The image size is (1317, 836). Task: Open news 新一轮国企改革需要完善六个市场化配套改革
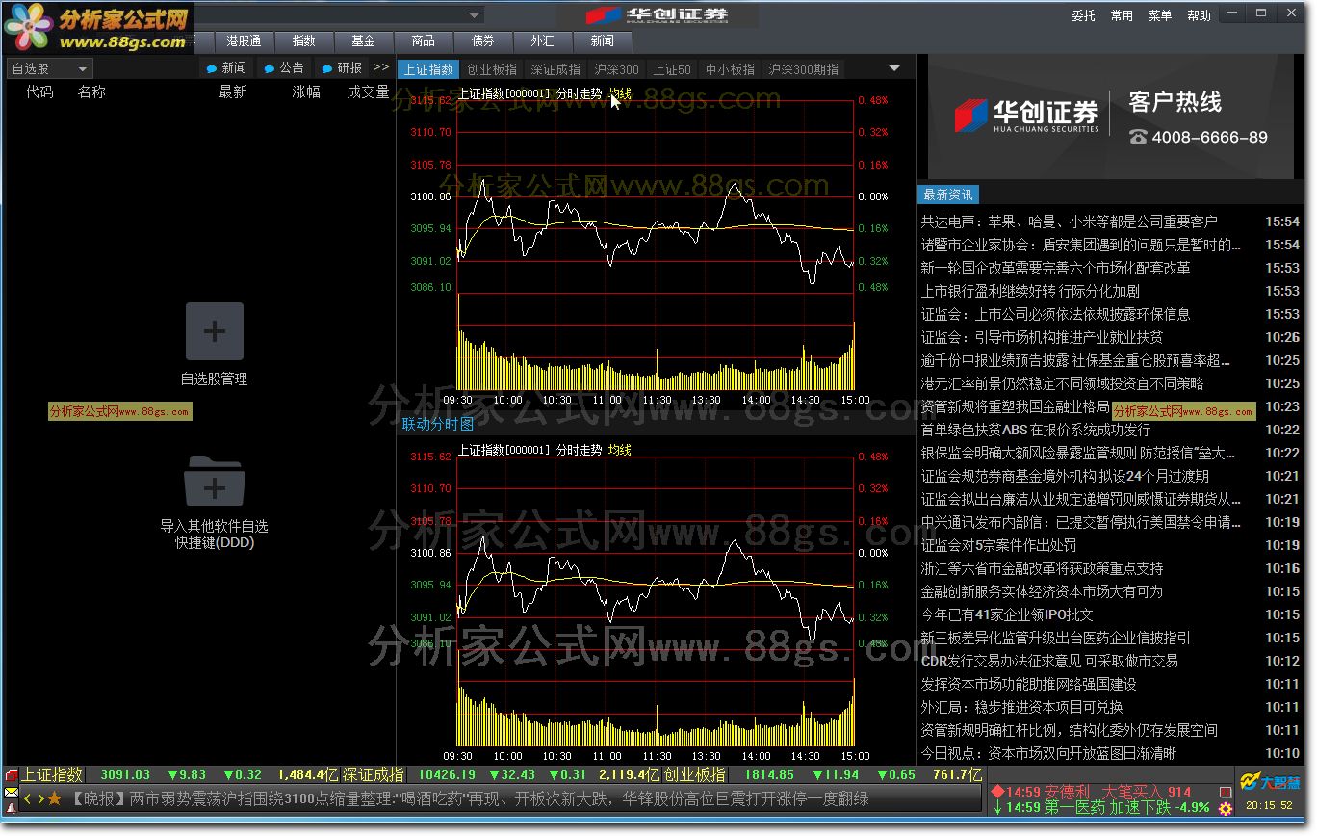(1055, 268)
